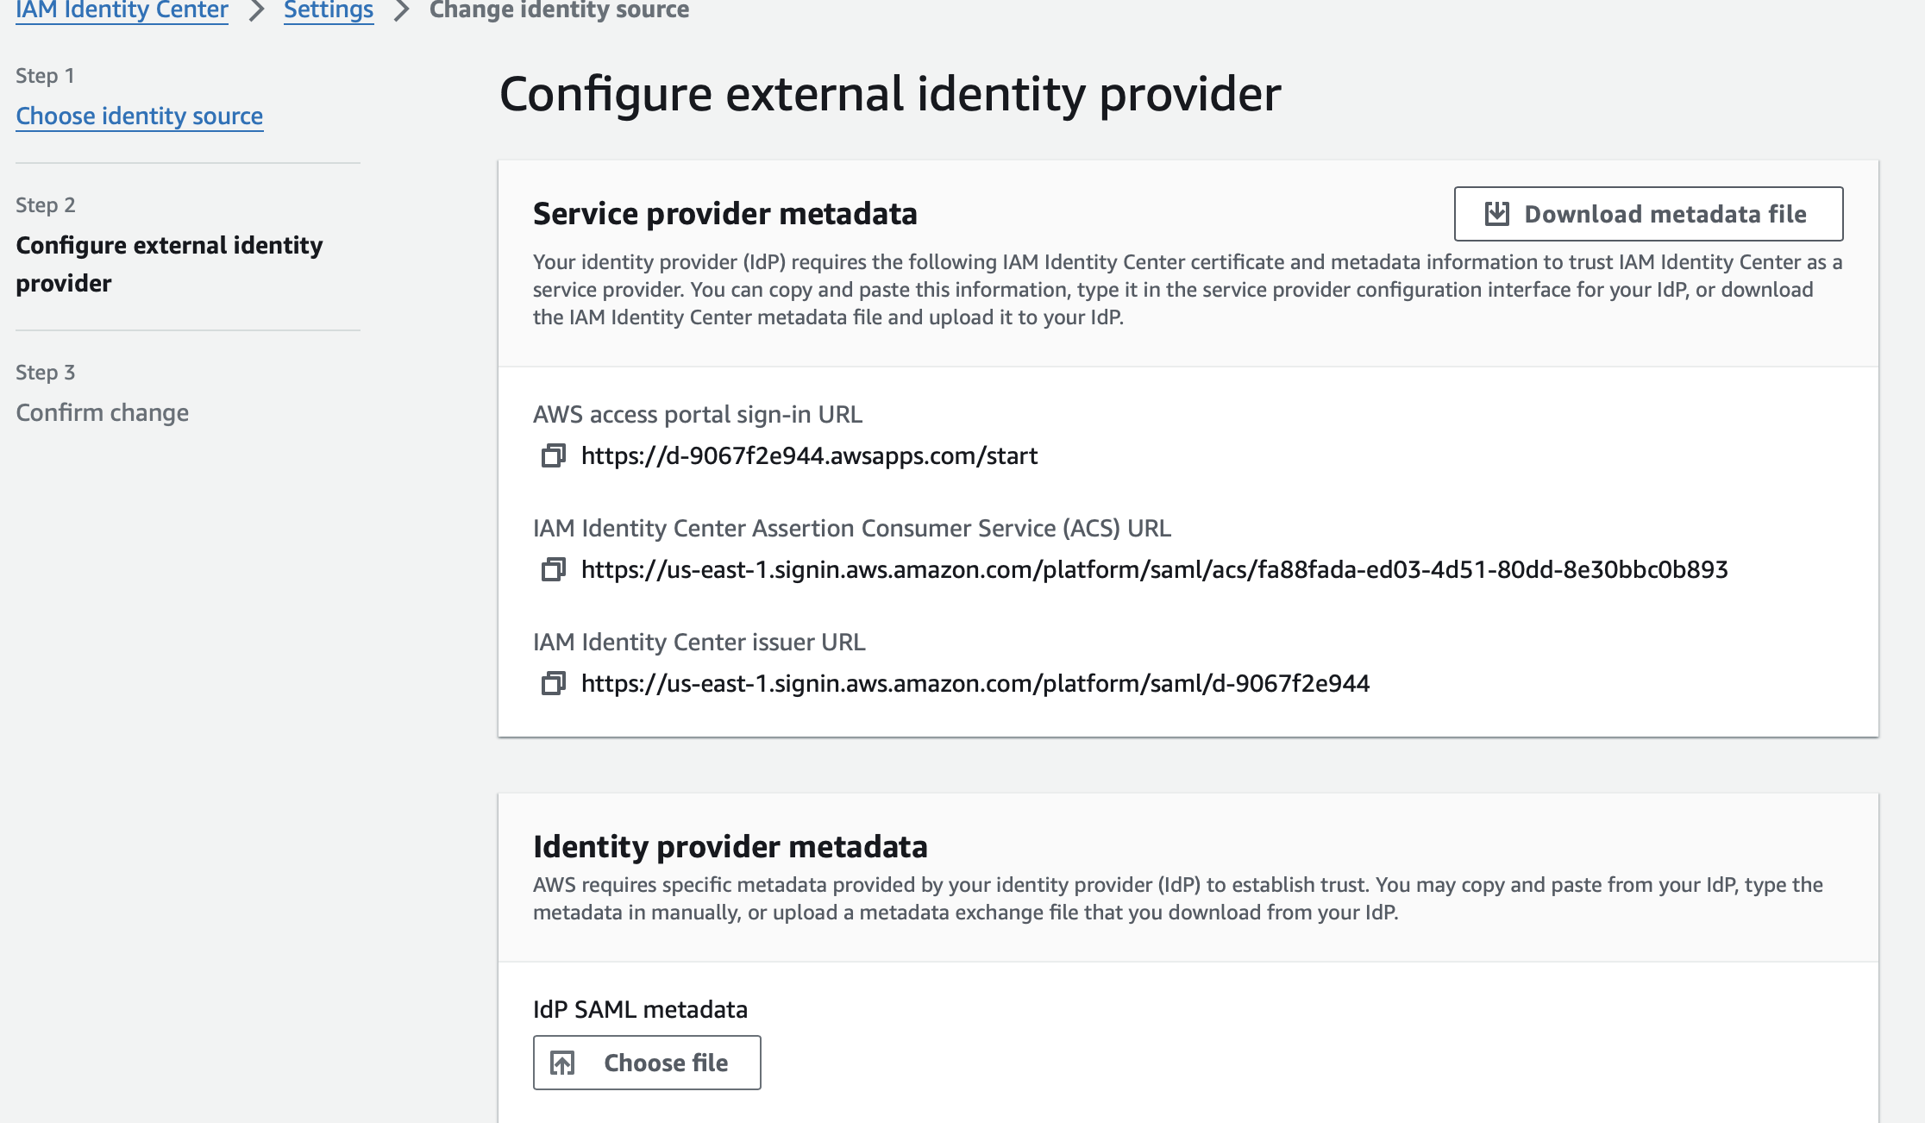Open the Settings breadcrumb link

tap(328, 10)
